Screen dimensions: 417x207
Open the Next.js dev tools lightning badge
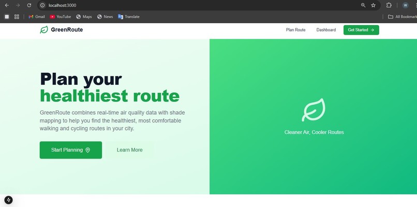click(8, 200)
